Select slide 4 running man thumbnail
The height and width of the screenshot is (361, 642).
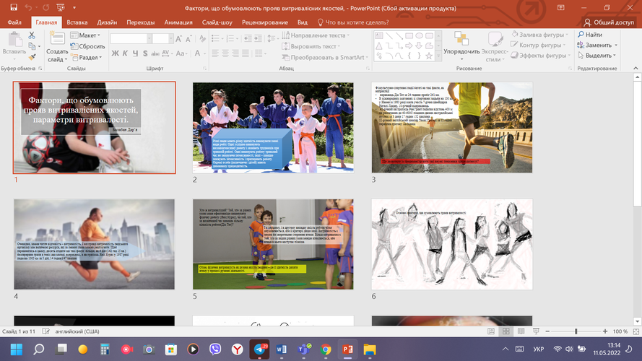(x=94, y=244)
